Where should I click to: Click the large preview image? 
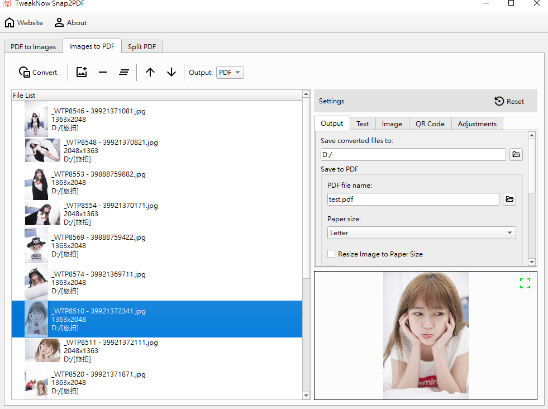click(426, 336)
